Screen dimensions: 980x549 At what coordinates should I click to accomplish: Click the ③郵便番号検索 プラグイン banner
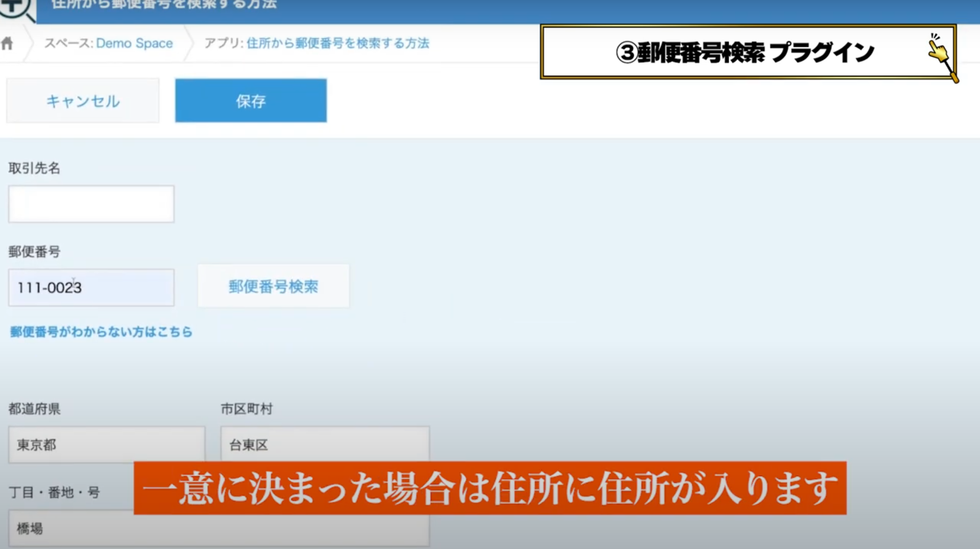[748, 52]
